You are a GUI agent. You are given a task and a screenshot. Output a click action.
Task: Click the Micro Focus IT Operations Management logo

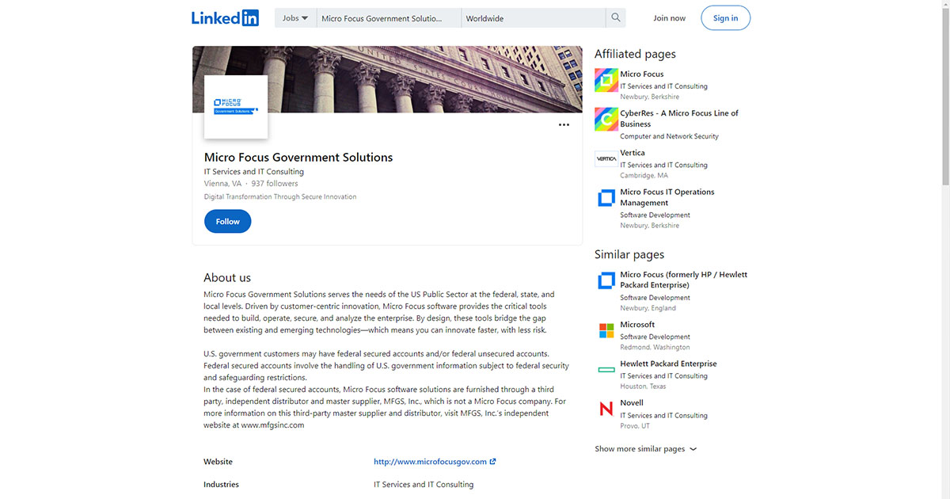point(606,198)
